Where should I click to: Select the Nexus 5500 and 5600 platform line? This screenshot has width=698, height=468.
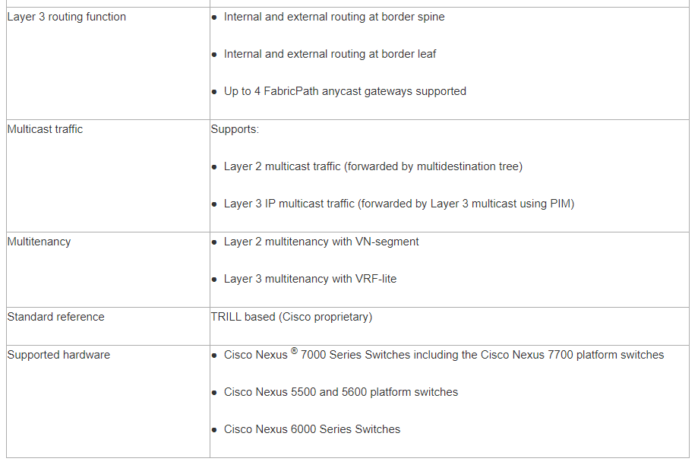coord(341,392)
